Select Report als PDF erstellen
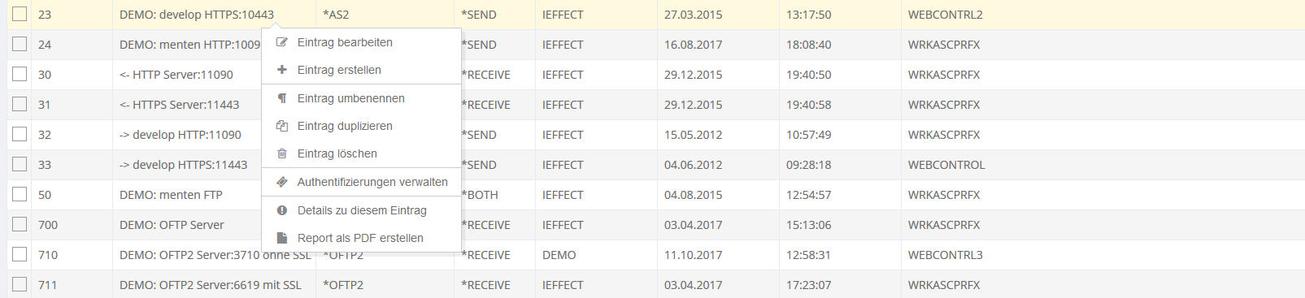The height and width of the screenshot is (298, 1305). point(361,238)
